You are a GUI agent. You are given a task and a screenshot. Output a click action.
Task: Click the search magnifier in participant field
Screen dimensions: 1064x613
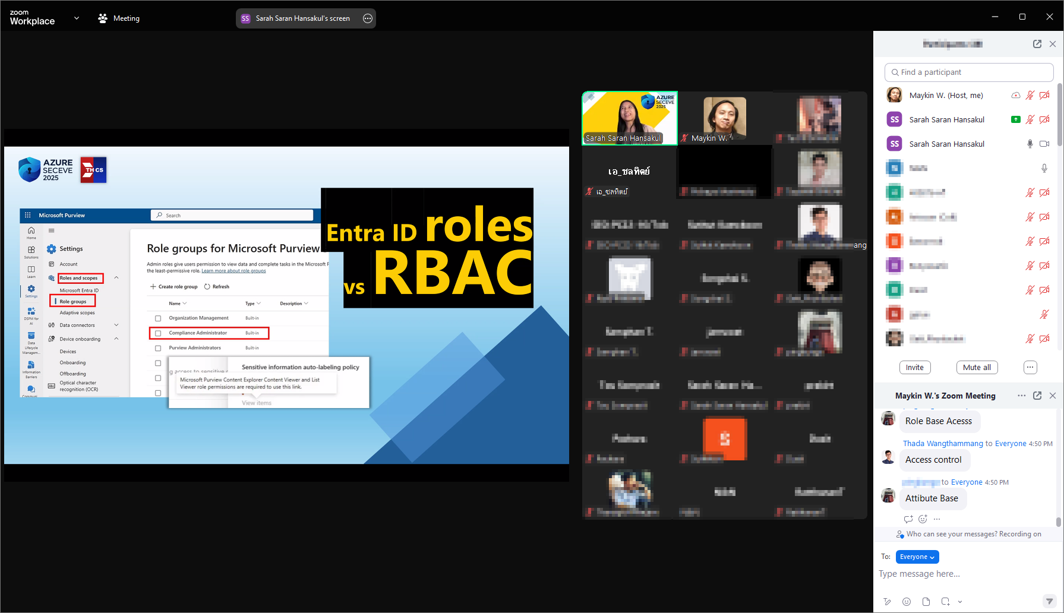point(895,72)
